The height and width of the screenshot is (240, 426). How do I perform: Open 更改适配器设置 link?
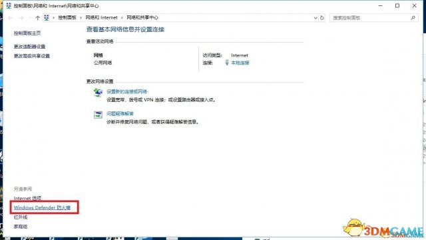pos(29,47)
